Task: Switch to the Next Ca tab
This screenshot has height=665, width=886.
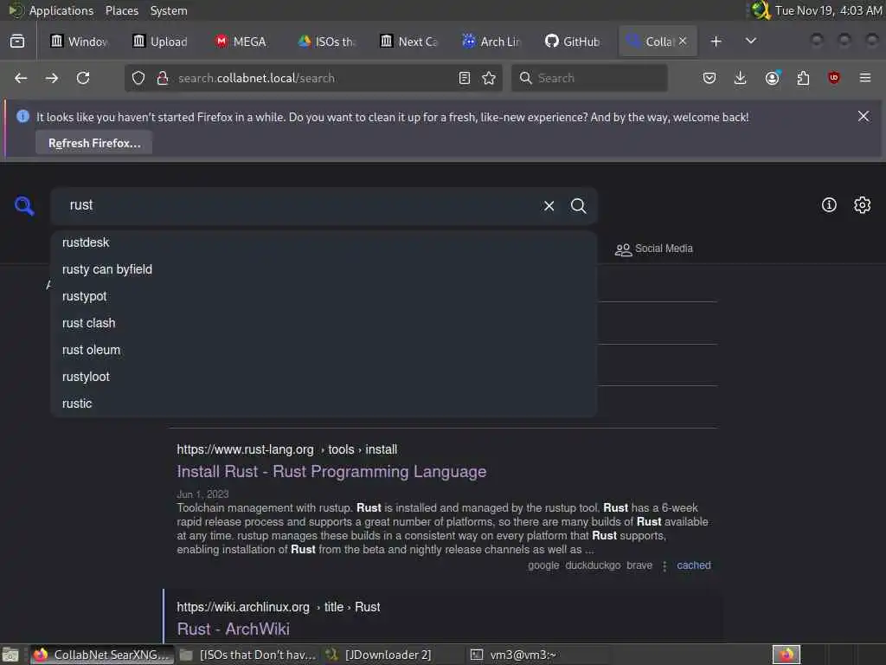Action: 408,42
